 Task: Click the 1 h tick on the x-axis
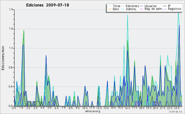(21, 108)
